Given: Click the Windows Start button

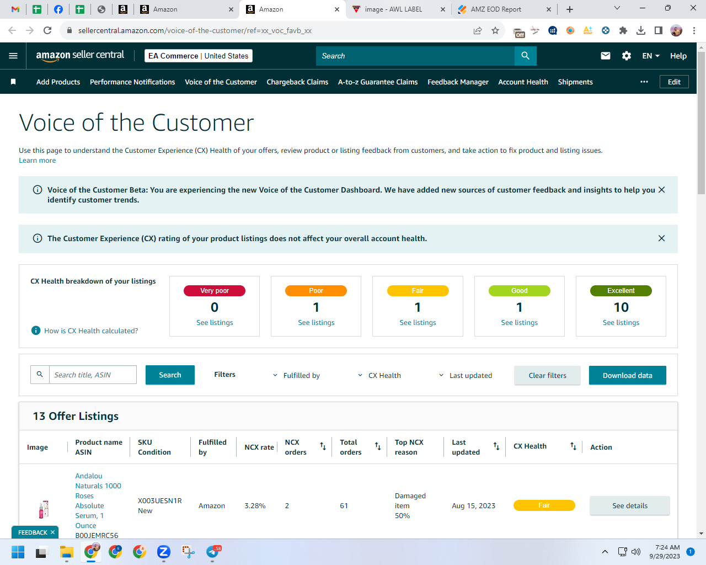Looking at the screenshot, I should pos(18,552).
